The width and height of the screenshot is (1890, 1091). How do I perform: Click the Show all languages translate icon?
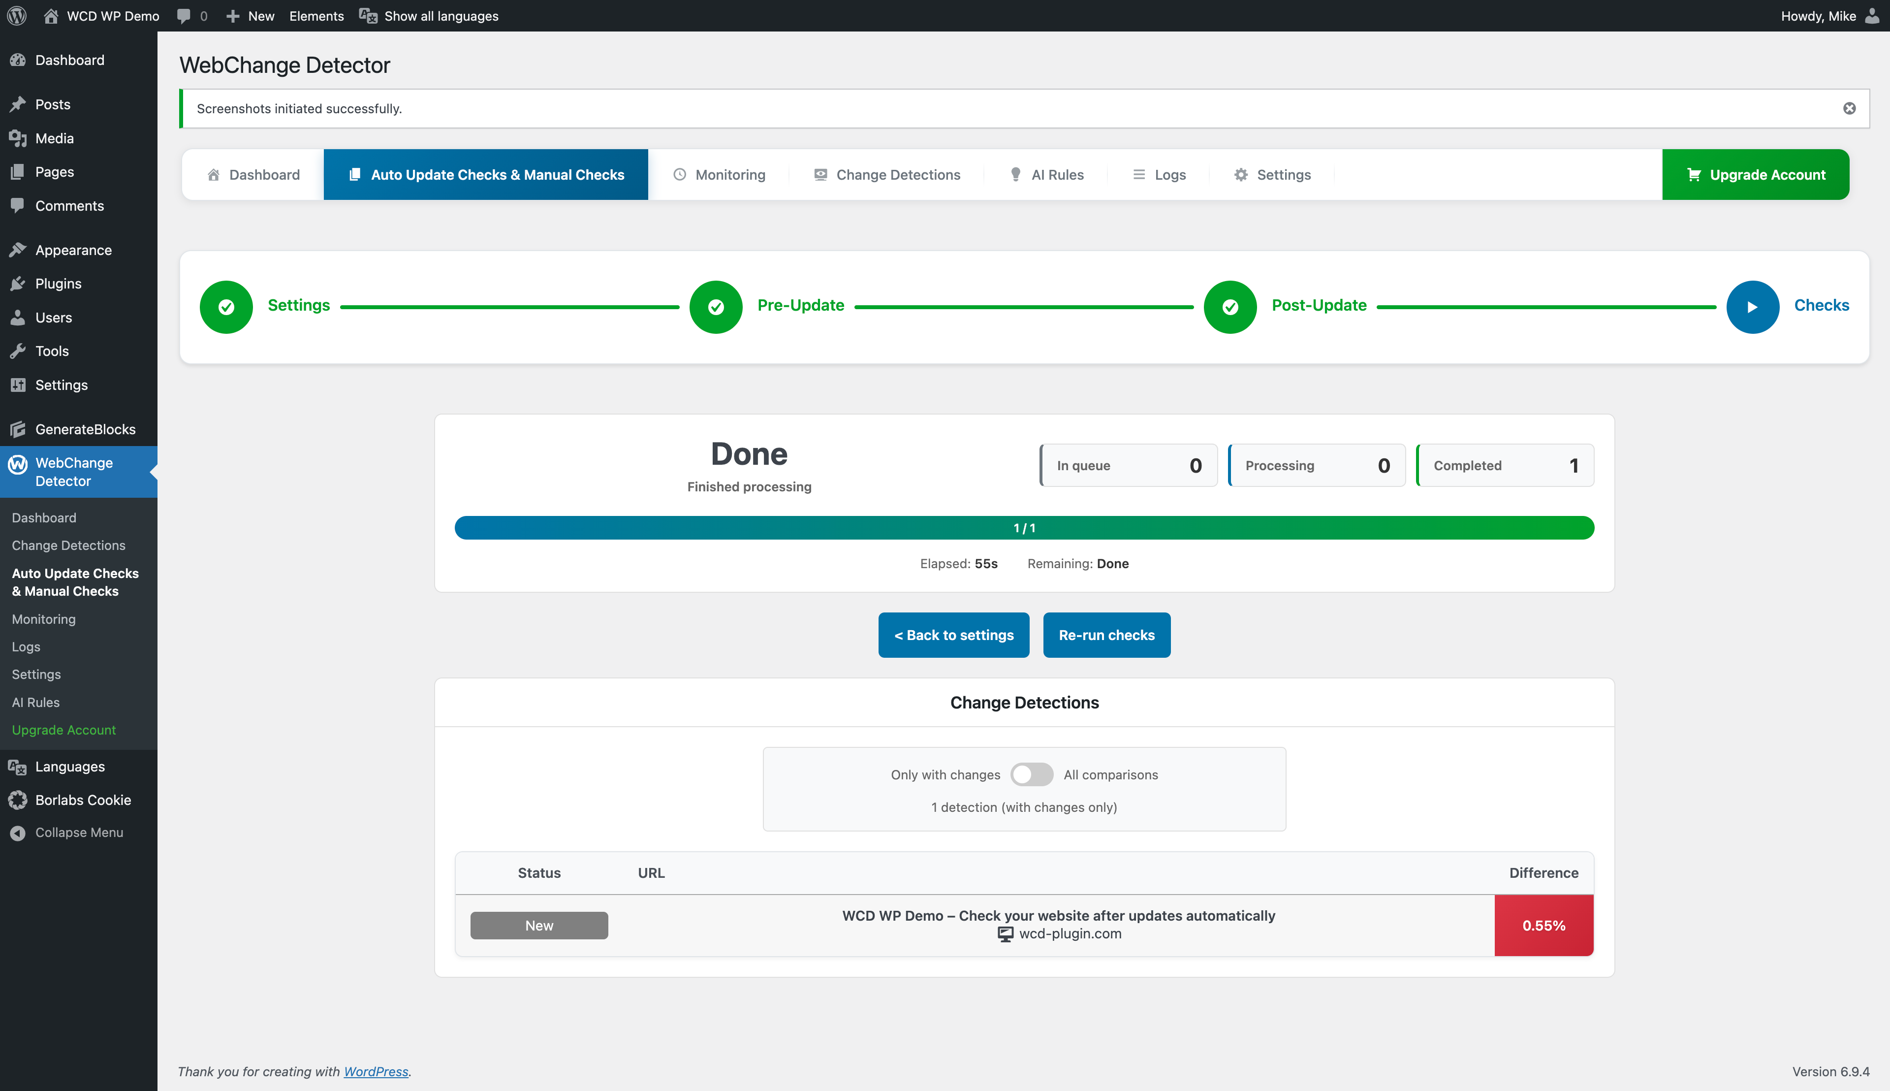coord(368,16)
